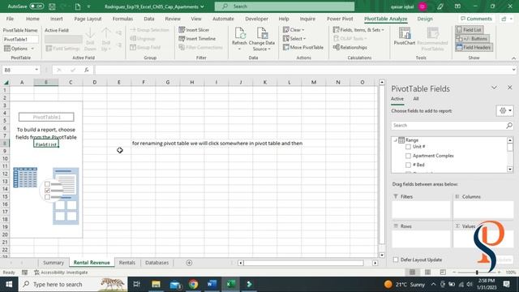519x292 pixels.
Task: Click the Windows Start button
Action: (9, 284)
